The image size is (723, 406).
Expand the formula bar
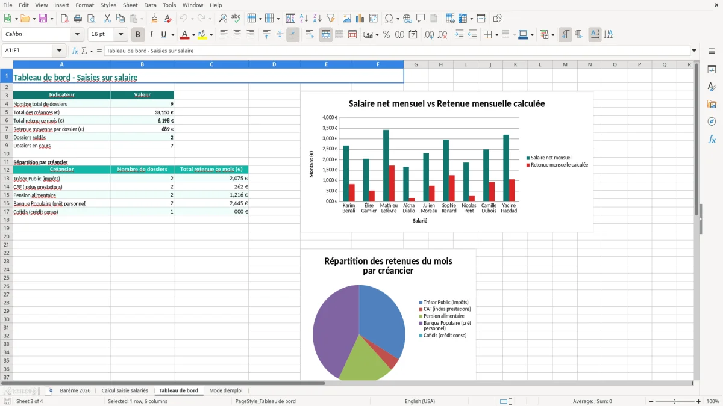(x=694, y=51)
